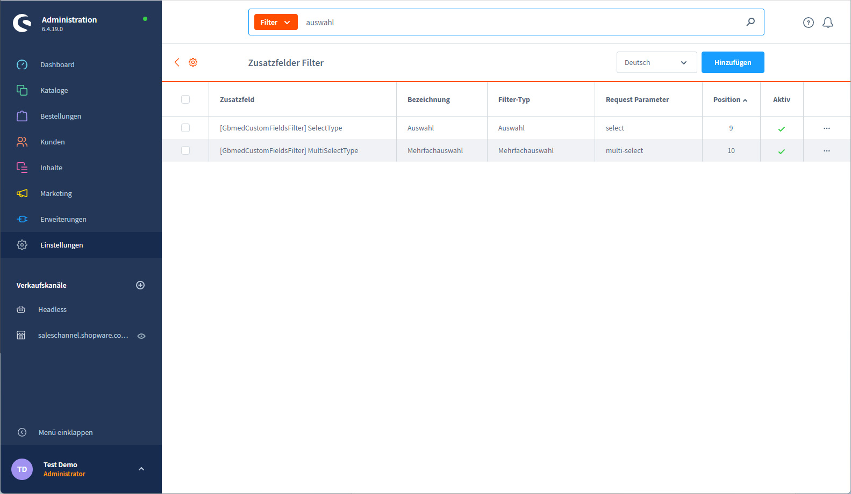Collapse menu via Menü einklappen
Screen dimensions: 851x494
point(66,432)
